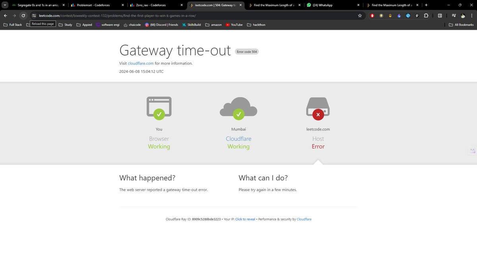Open the Chrome profile avatar
The image size is (477, 255).
tap(463, 15)
